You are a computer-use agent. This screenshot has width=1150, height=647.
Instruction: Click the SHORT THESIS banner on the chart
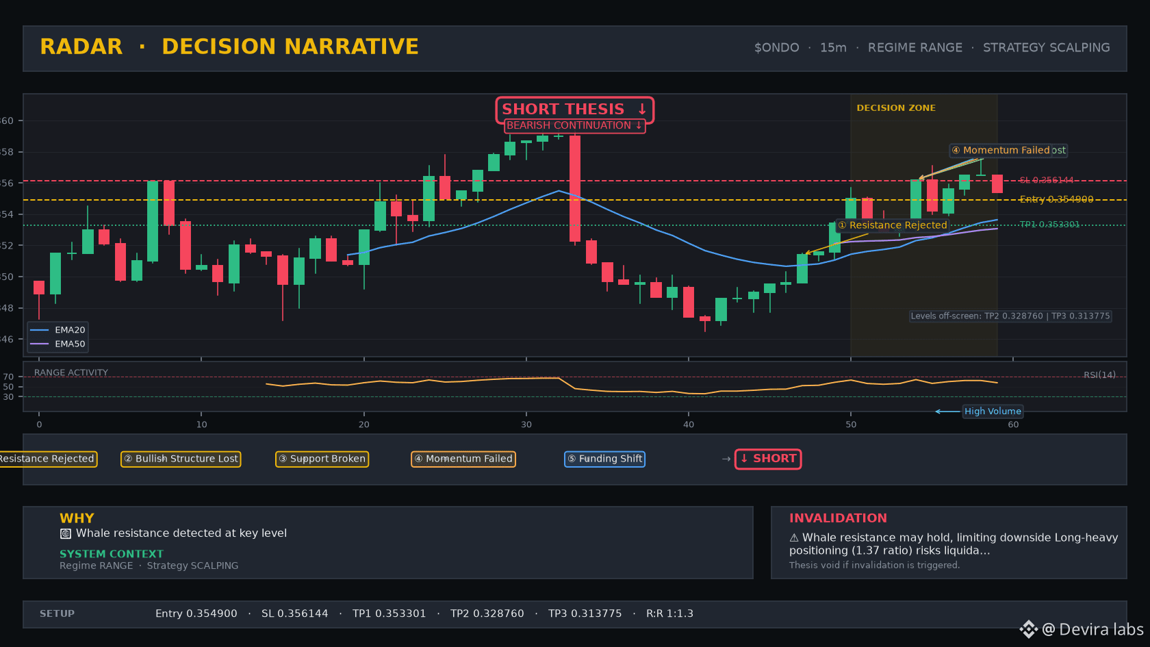[575, 110]
